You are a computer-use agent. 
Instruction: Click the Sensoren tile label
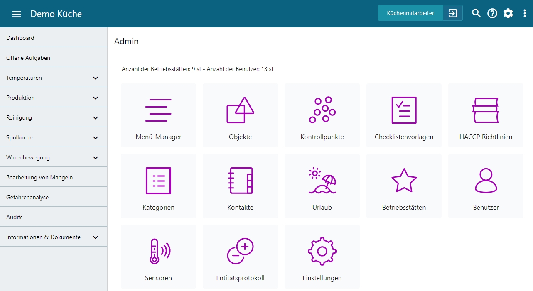(x=158, y=278)
